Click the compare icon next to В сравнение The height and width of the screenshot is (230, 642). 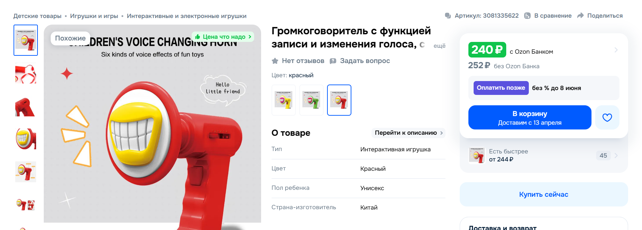[527, 16]
